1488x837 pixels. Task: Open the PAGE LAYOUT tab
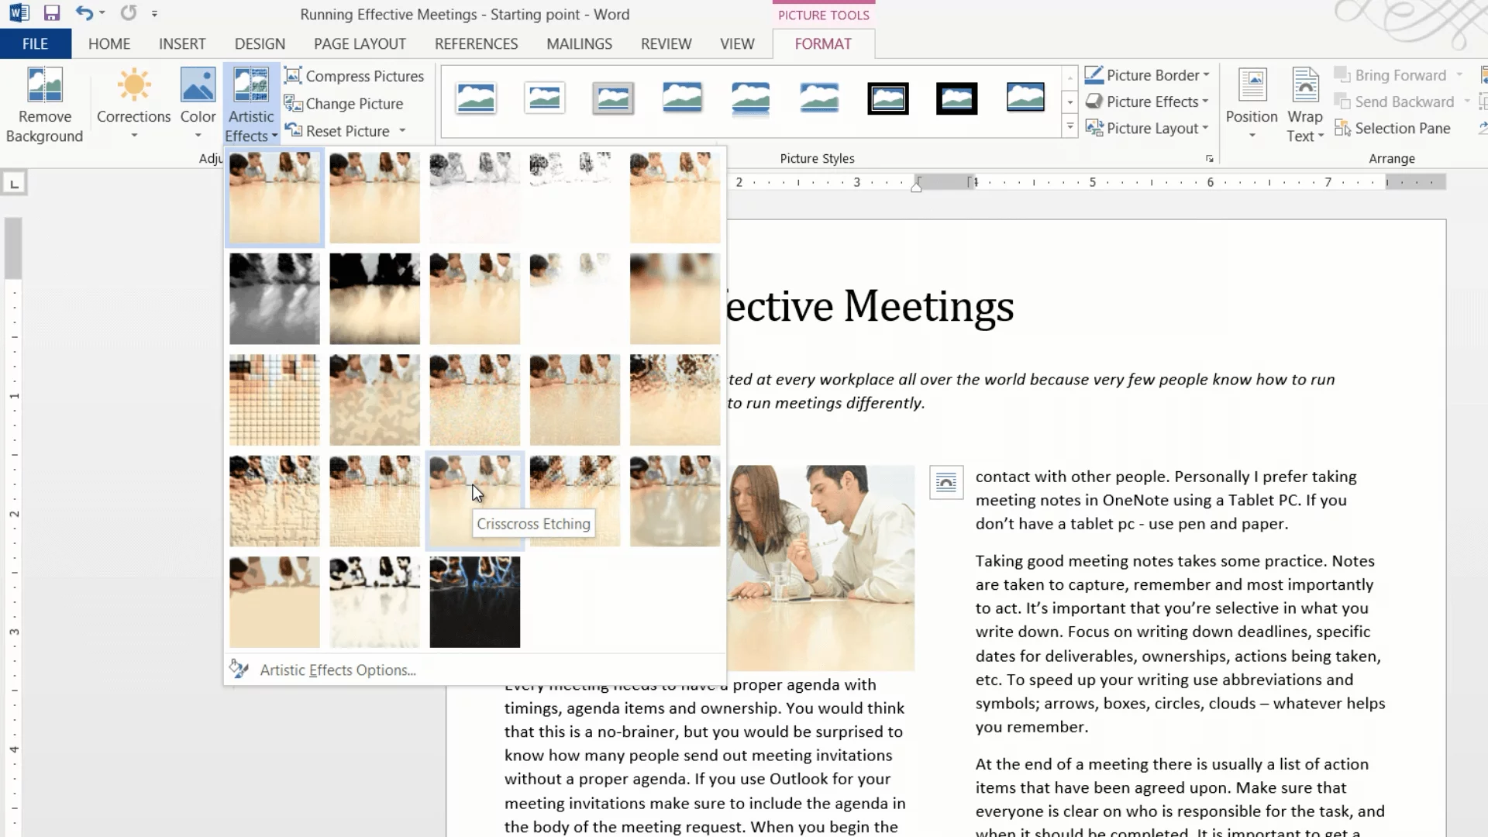click(x=360, y=44)
